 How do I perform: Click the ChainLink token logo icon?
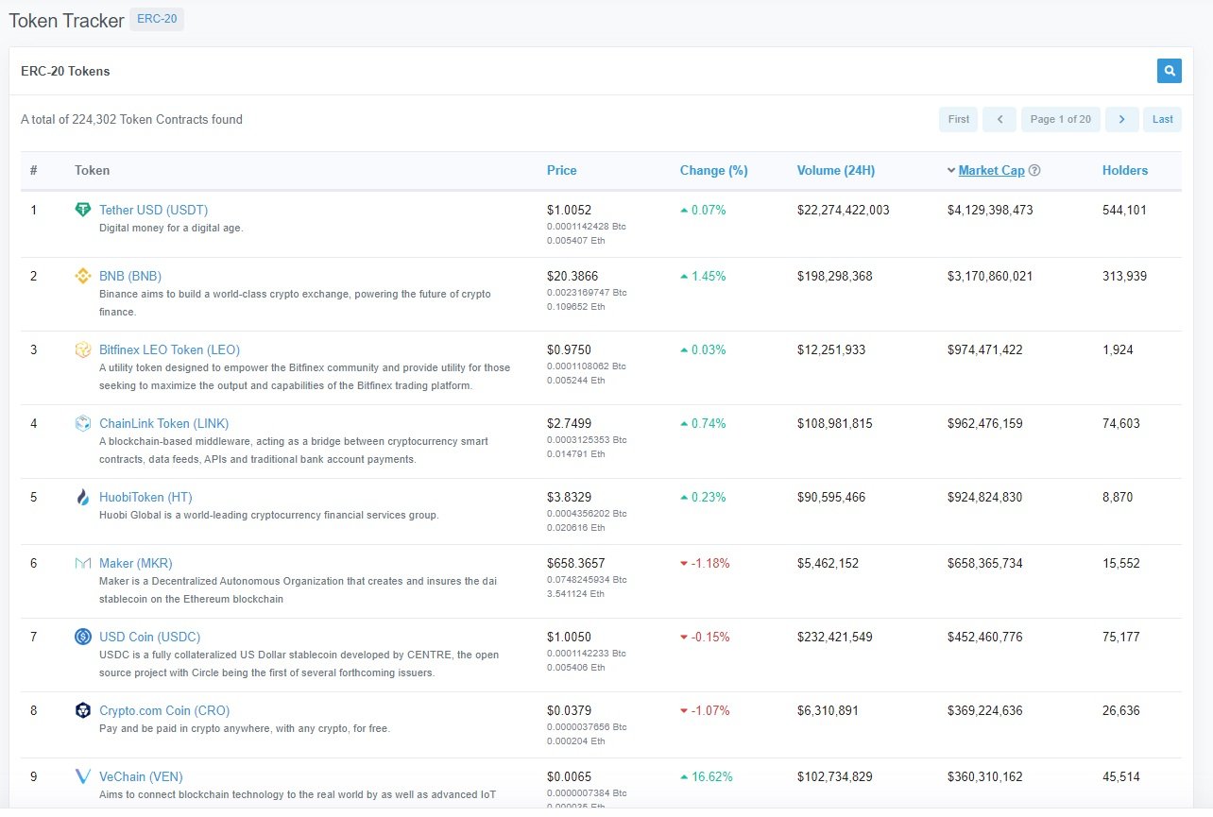pos(83,423)
